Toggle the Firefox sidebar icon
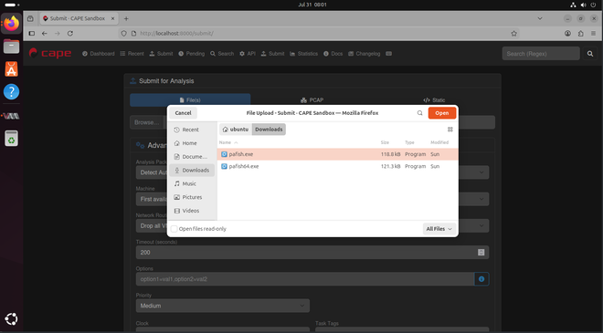Screen dimensions: 603x333 pos(32,34)
